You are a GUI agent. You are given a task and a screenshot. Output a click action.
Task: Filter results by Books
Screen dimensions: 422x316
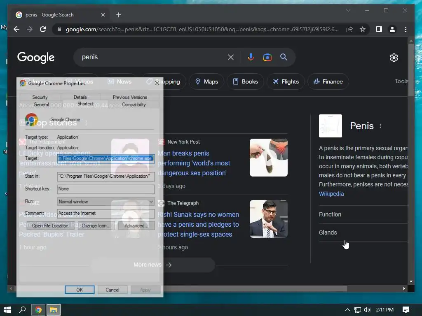click(245, 81)
